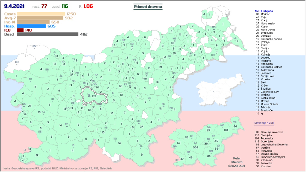Image resolution: width=306 pixels, height=172 pixels.
Task: Click the Murska Sobota MS marker on main map
Action: pyautogui.click(x=214, y=30)
